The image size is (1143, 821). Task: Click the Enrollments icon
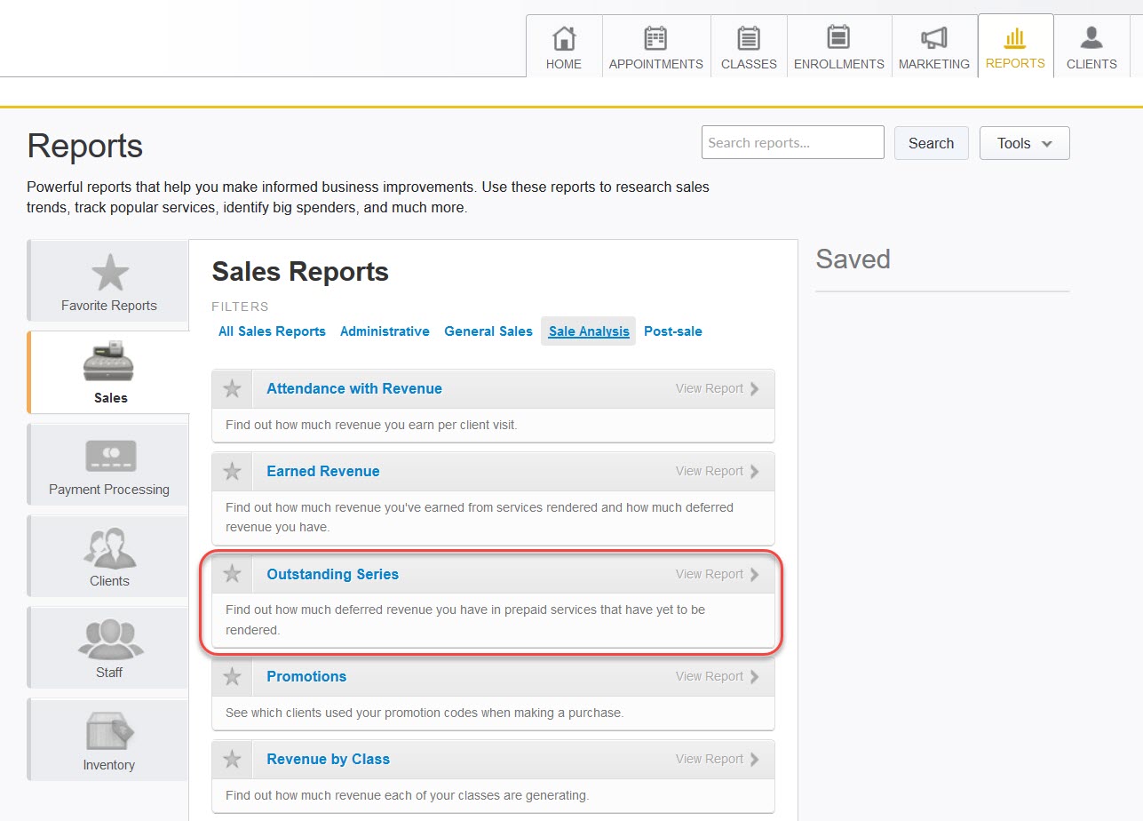tap(837, 39)
